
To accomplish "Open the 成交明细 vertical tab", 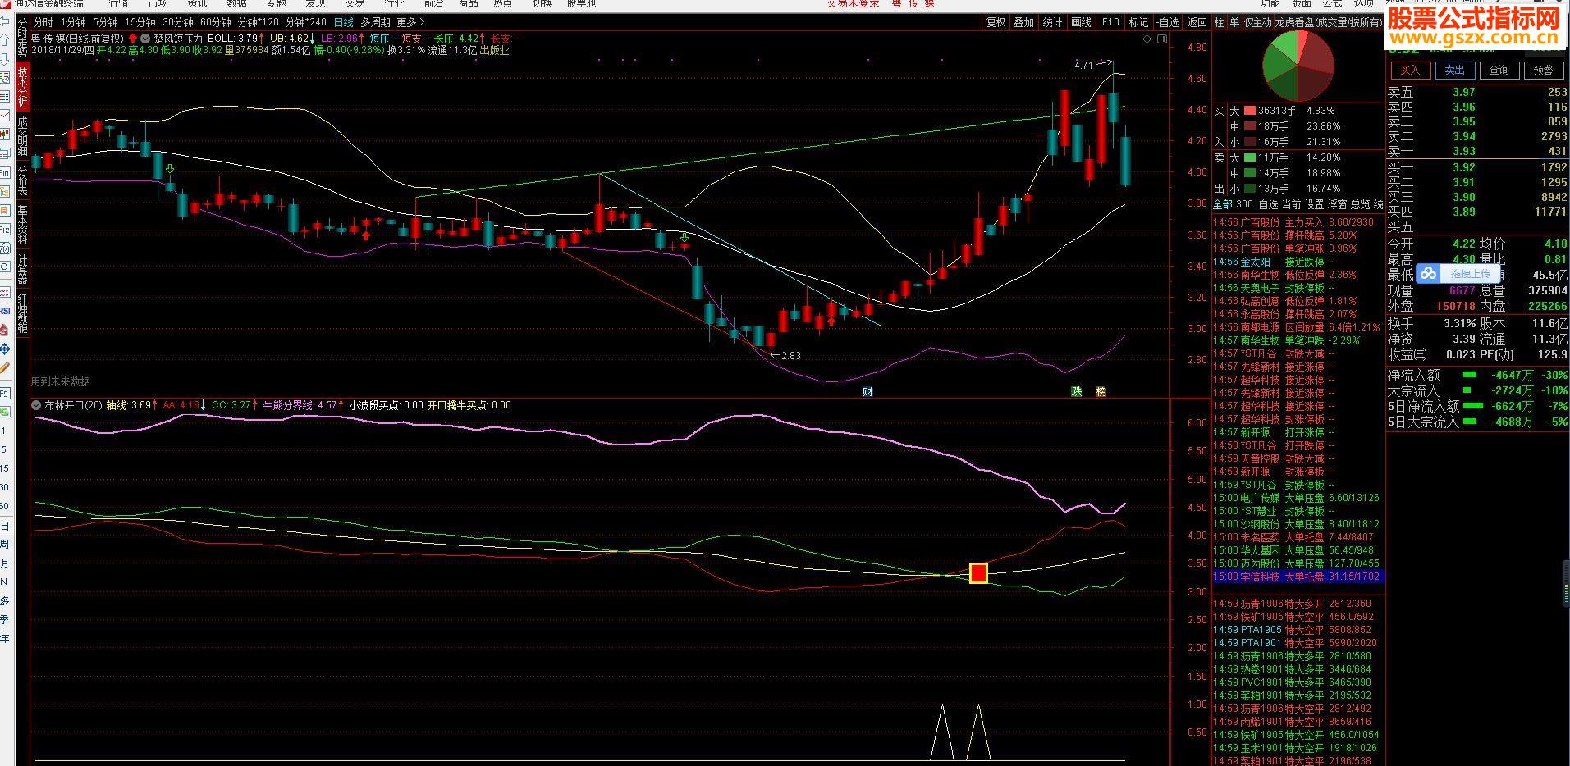I will click(x=23, y=137).
